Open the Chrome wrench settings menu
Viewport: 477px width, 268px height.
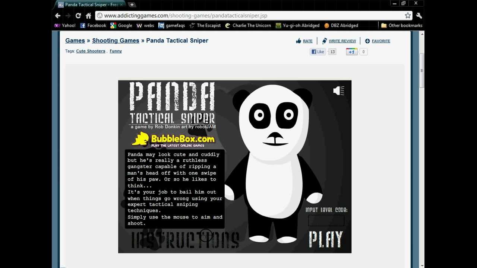pyautogui.click(x=419, y=16)
